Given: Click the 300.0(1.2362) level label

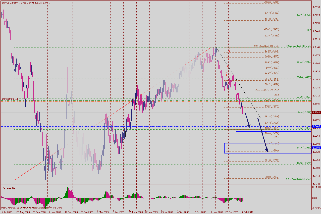Looking at the screenshot, I should (x=272, y=177).
